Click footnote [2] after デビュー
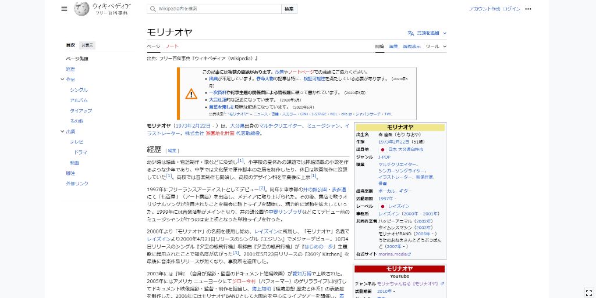 pos(262,188)
